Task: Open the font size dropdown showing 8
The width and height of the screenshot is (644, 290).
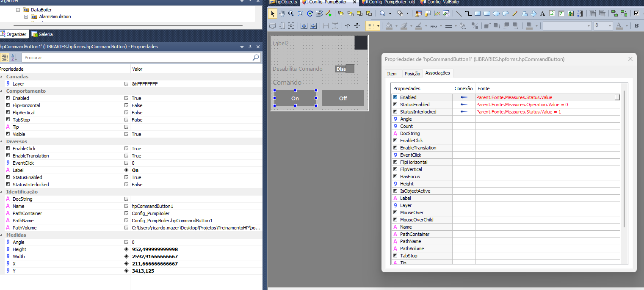Action: (x=603, y=26)
